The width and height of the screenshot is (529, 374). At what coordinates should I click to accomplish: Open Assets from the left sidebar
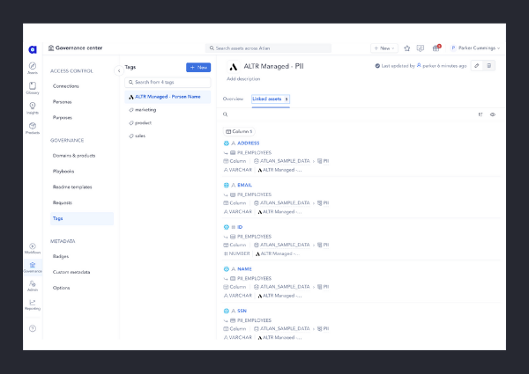(x=33, y=67)
